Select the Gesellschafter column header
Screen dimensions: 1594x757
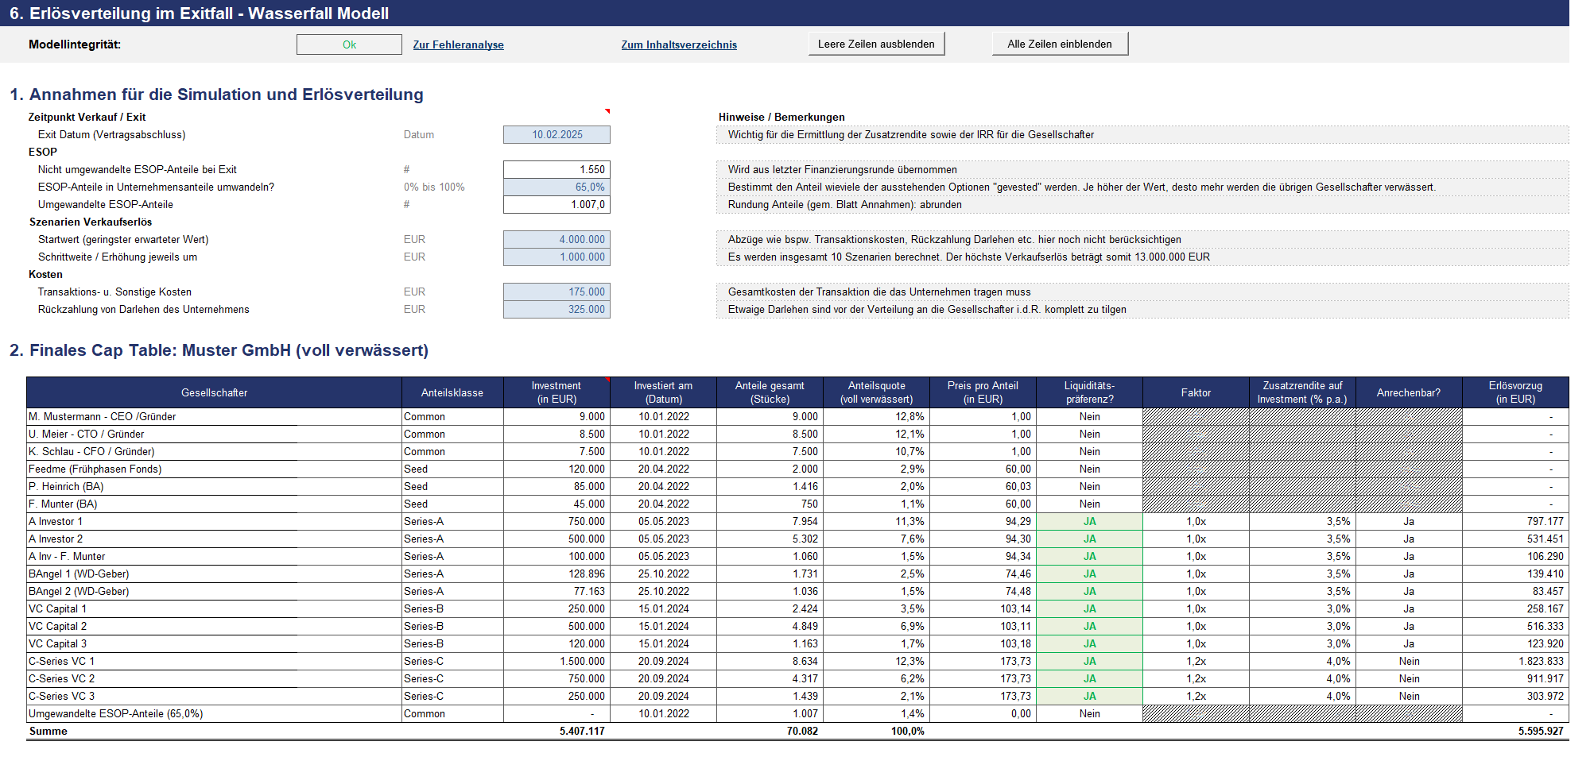click(214, 392)
